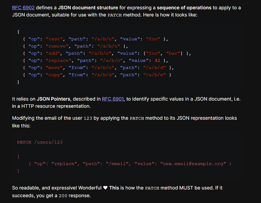
Task: Open the RFC 6902 link
Action: pos(23,7)
